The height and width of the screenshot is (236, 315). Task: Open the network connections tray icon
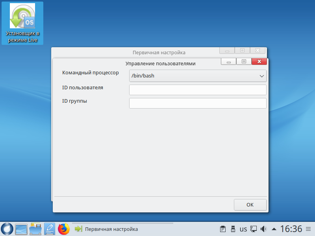pos(254,229)
